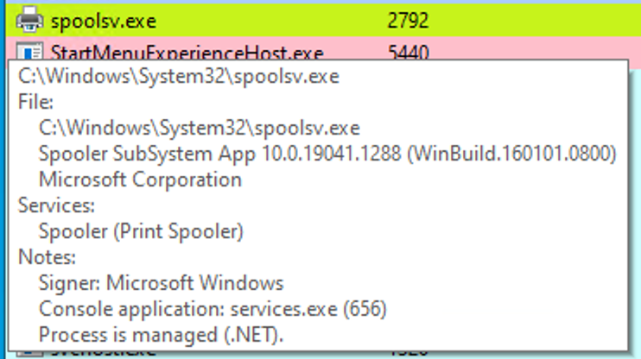Click the Signer: Microsoft Windows line

(161, 282)
